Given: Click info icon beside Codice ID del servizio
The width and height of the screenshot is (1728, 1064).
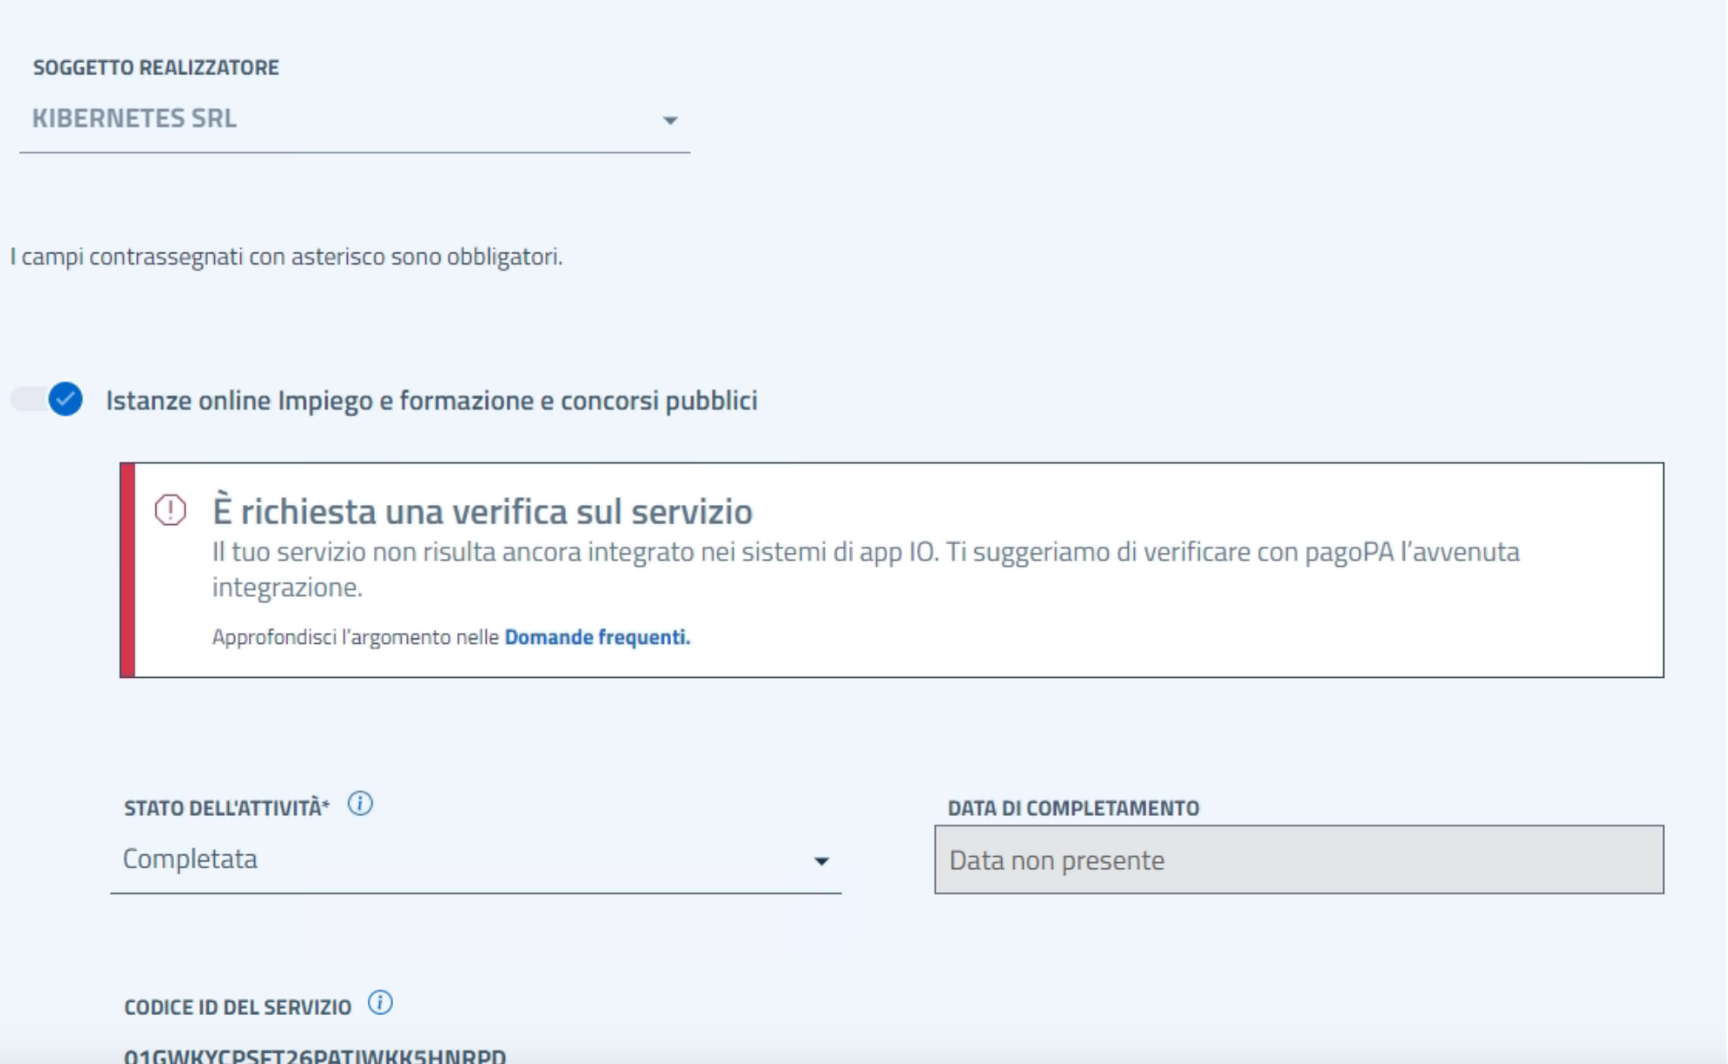Looking at the screenshot, I should 380,1003.
